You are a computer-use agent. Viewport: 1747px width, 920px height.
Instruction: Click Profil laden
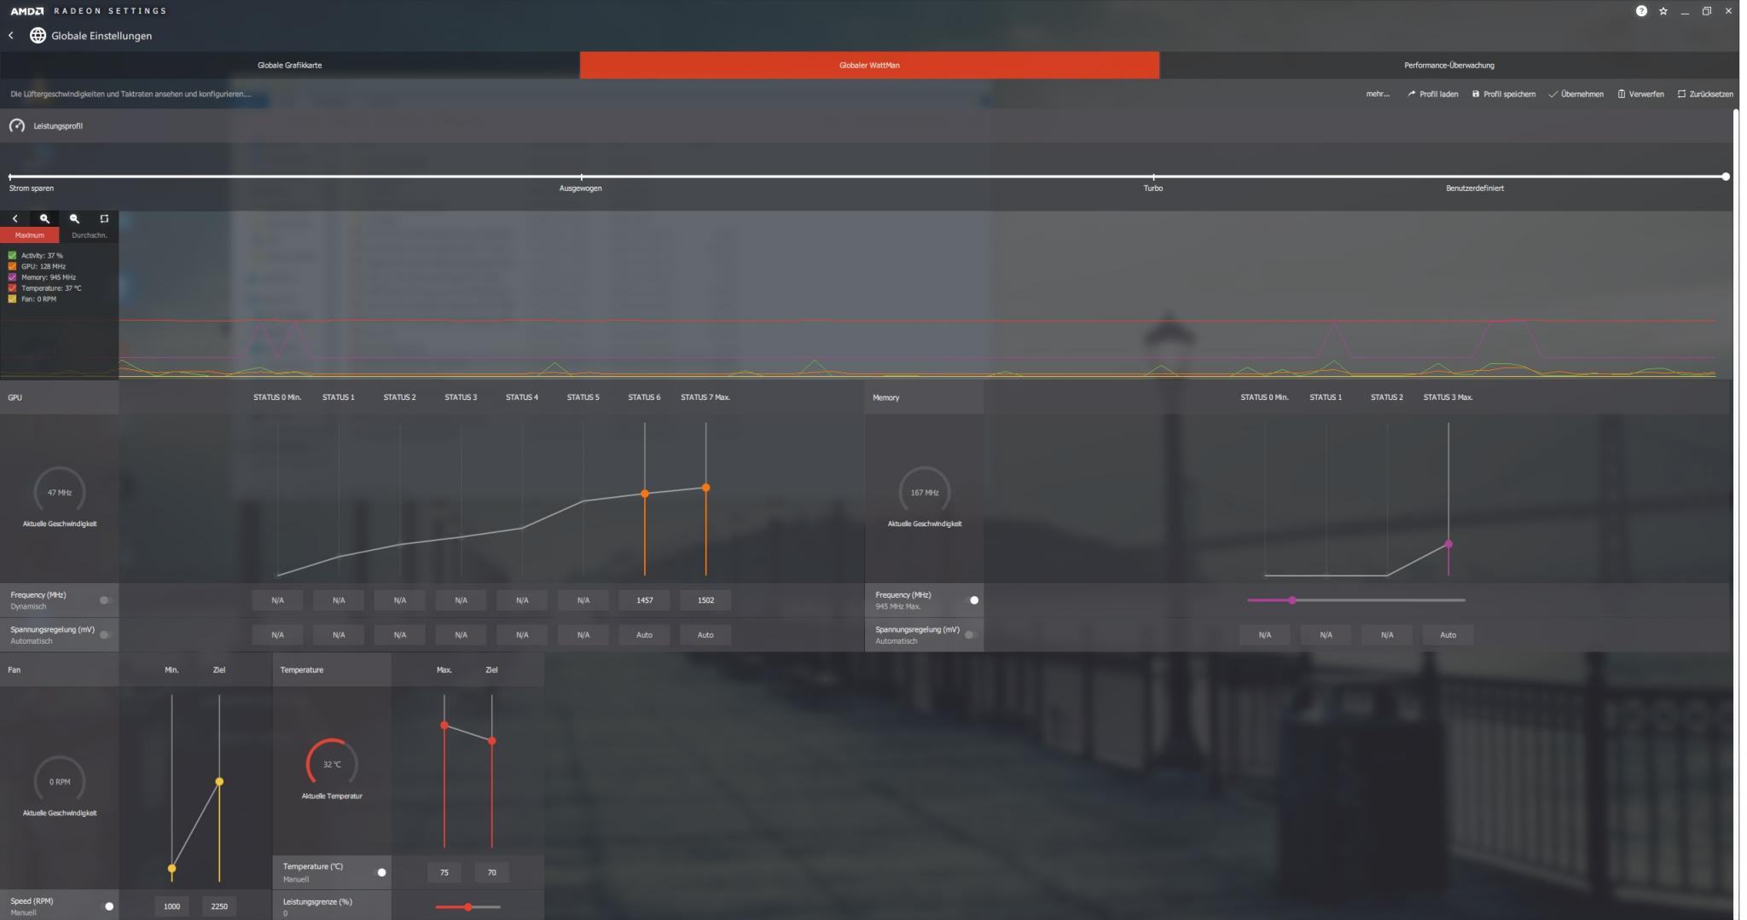pos(1432,94)
